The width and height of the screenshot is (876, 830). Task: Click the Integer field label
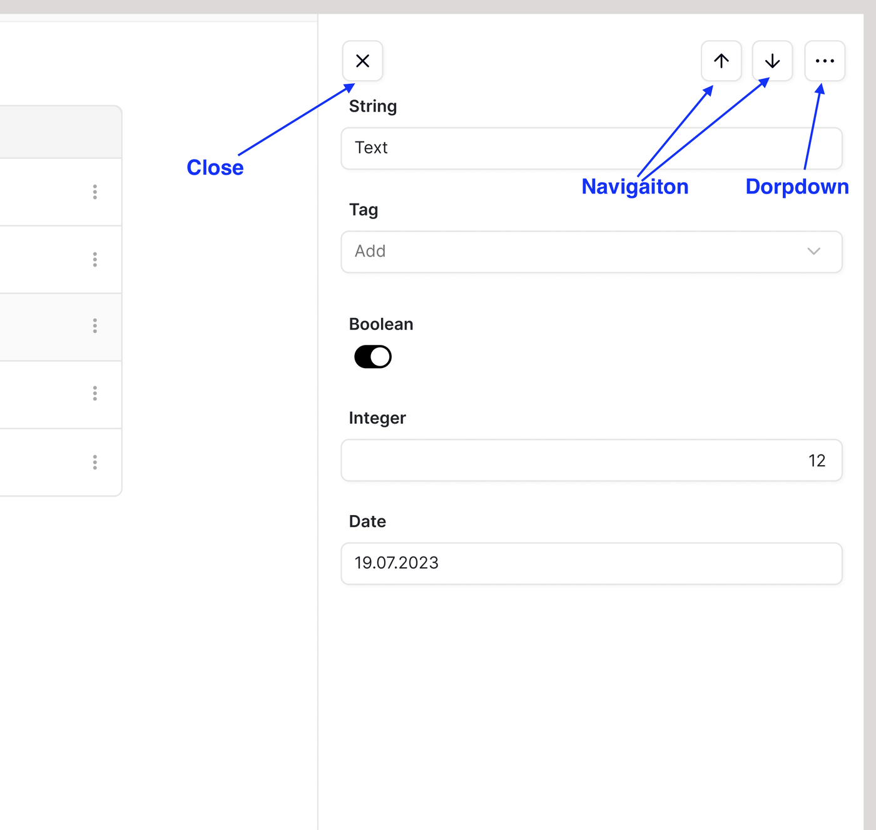tap(377, 418)
